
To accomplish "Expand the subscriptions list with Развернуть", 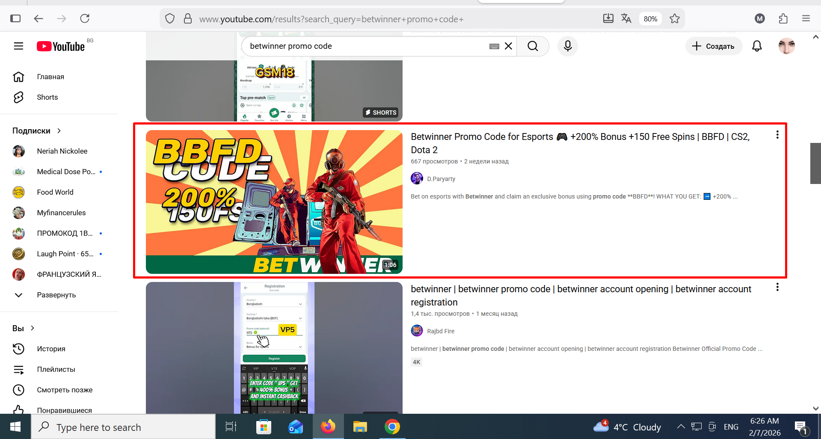I will pos(56,295).
